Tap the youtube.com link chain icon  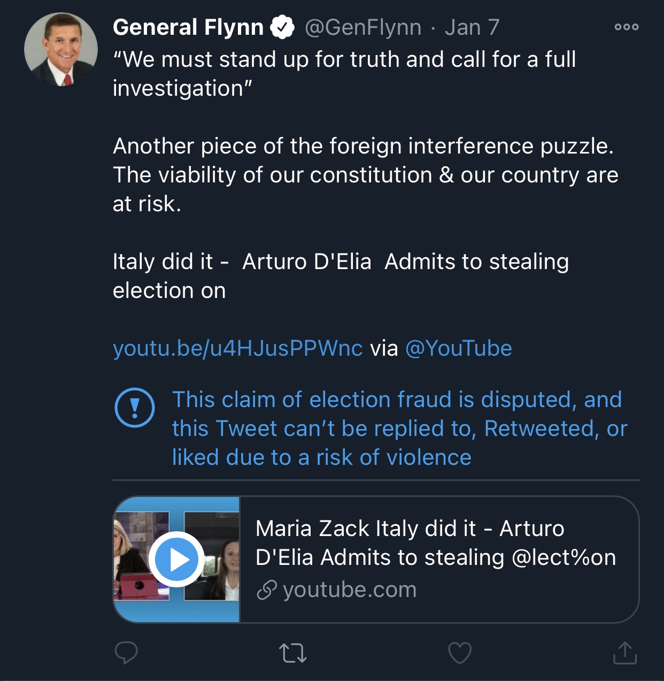[x=266, y=590]
